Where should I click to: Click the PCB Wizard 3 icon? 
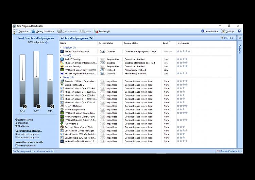62,124
